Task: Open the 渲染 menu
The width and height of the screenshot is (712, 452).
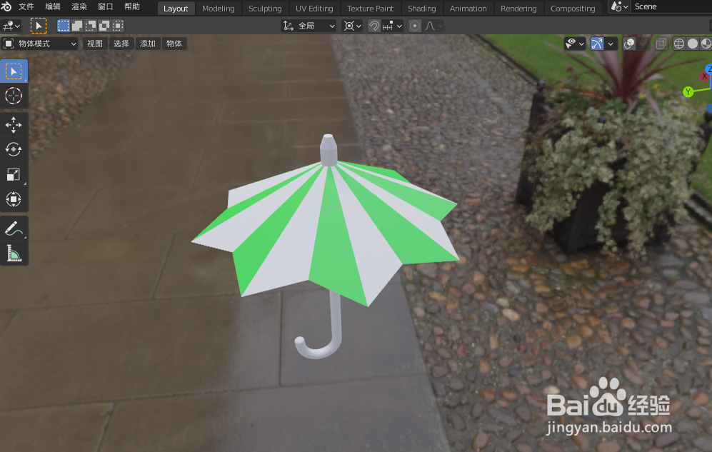Action: pos(79,6)
